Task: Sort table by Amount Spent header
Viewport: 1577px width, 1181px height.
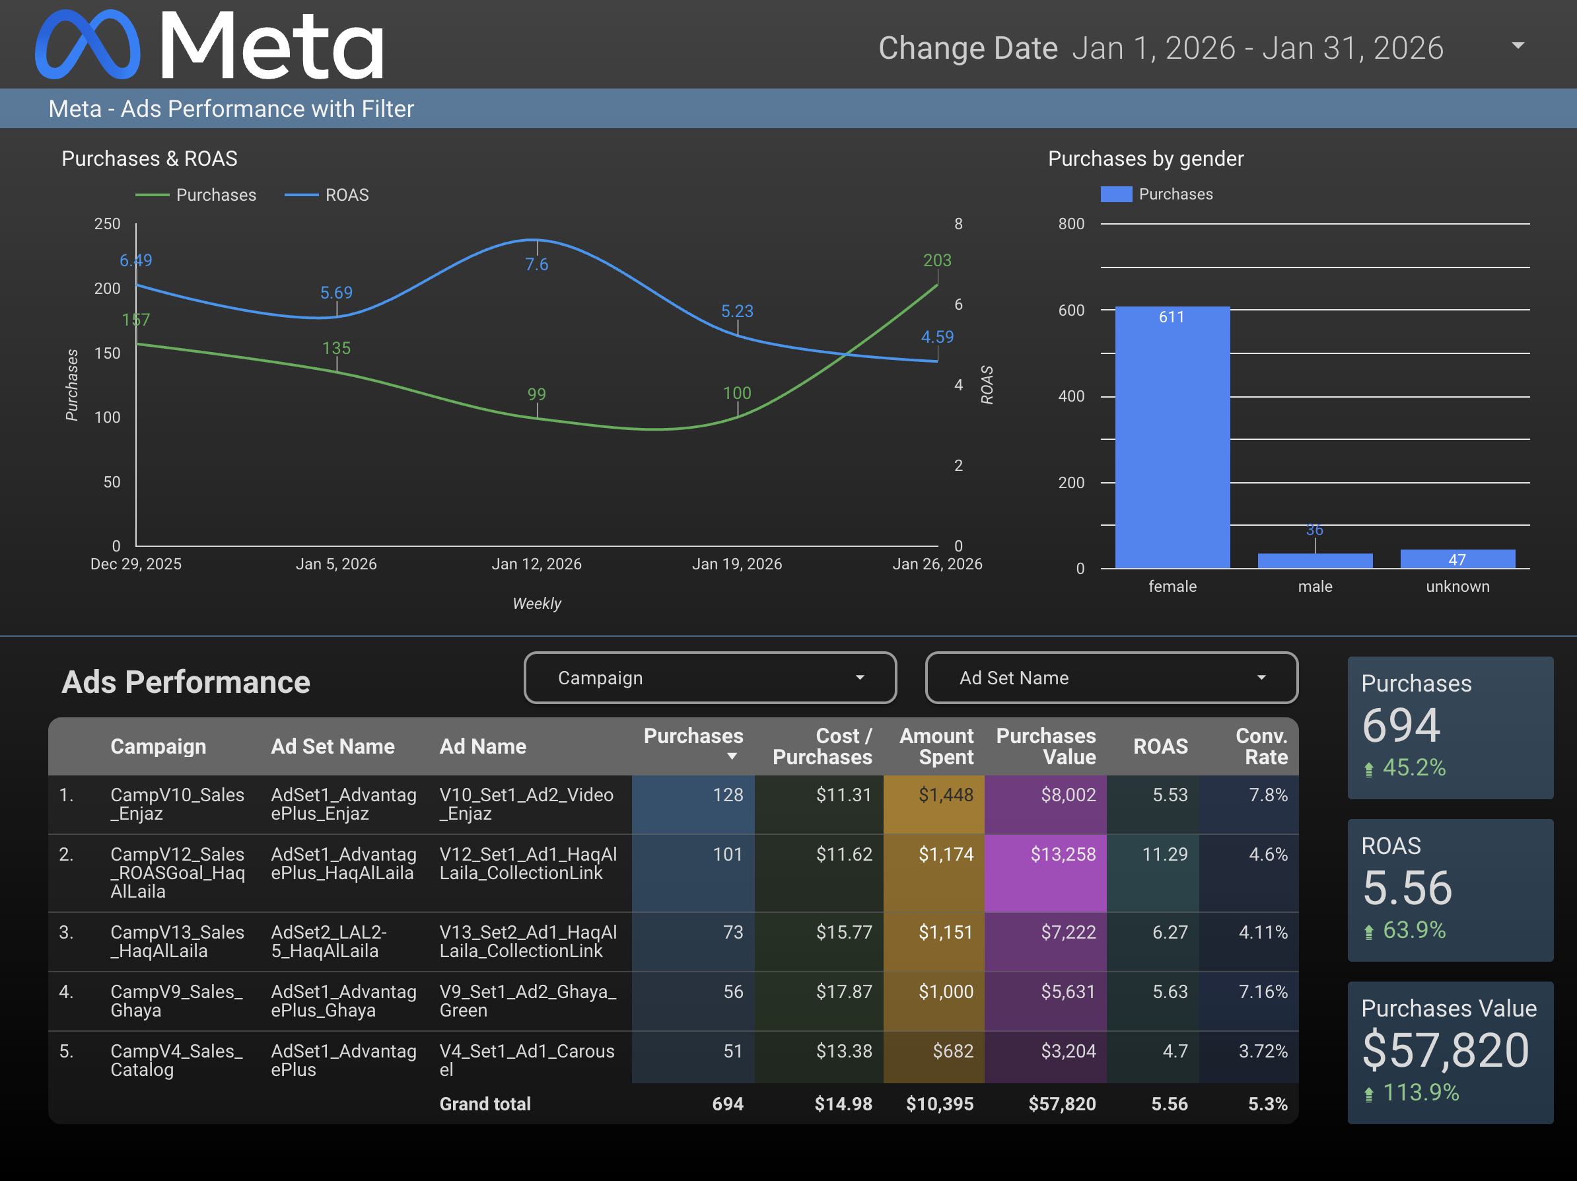Action: (x=936, y=746)
